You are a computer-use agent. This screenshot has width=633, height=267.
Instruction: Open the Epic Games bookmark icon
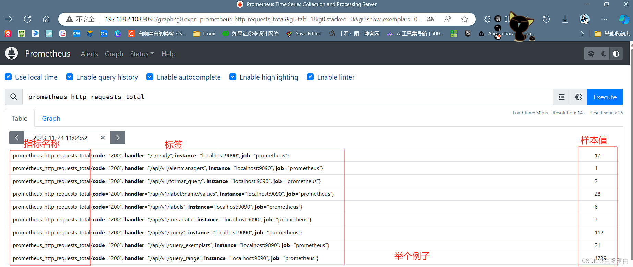(x=468, y=34)
